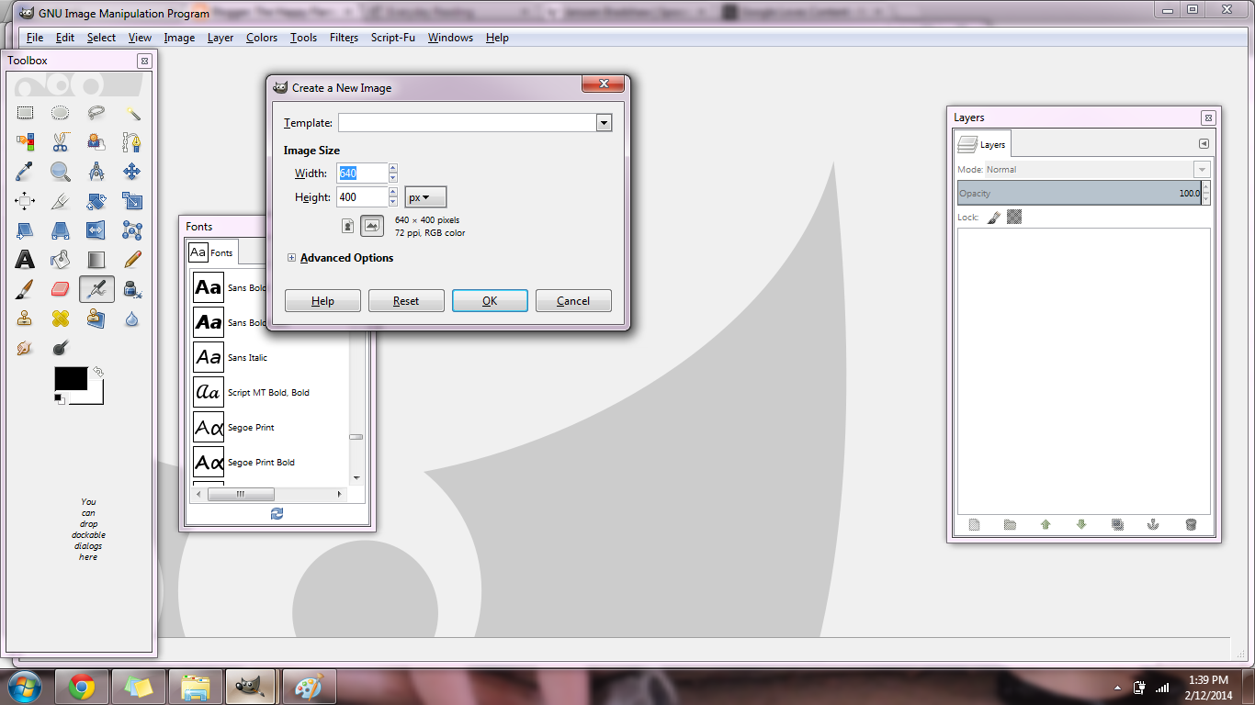Choose the Text tool
The image size is (1255, 705).
point(25,260)
